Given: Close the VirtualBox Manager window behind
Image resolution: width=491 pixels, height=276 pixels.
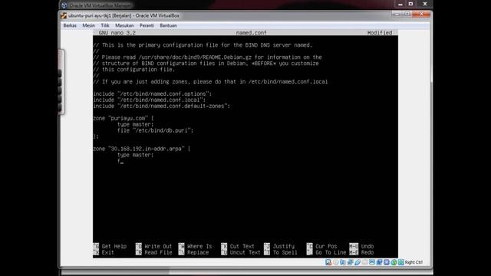Looking at the screenshot, I should (425, 4).
